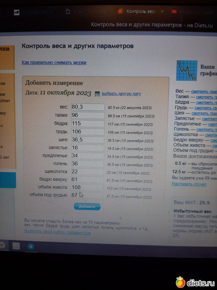Close the 'Контроль веса' browser tab
Screen dimensions: 217x290
pyautogui.click(x=163, y=11)
